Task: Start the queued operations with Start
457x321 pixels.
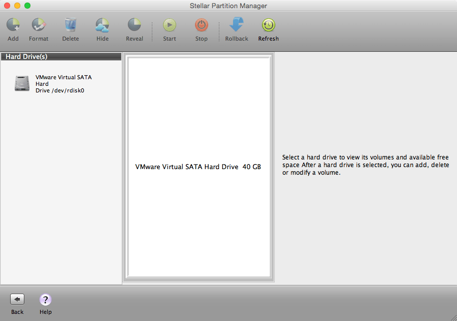Action: (x=169, y=25)
